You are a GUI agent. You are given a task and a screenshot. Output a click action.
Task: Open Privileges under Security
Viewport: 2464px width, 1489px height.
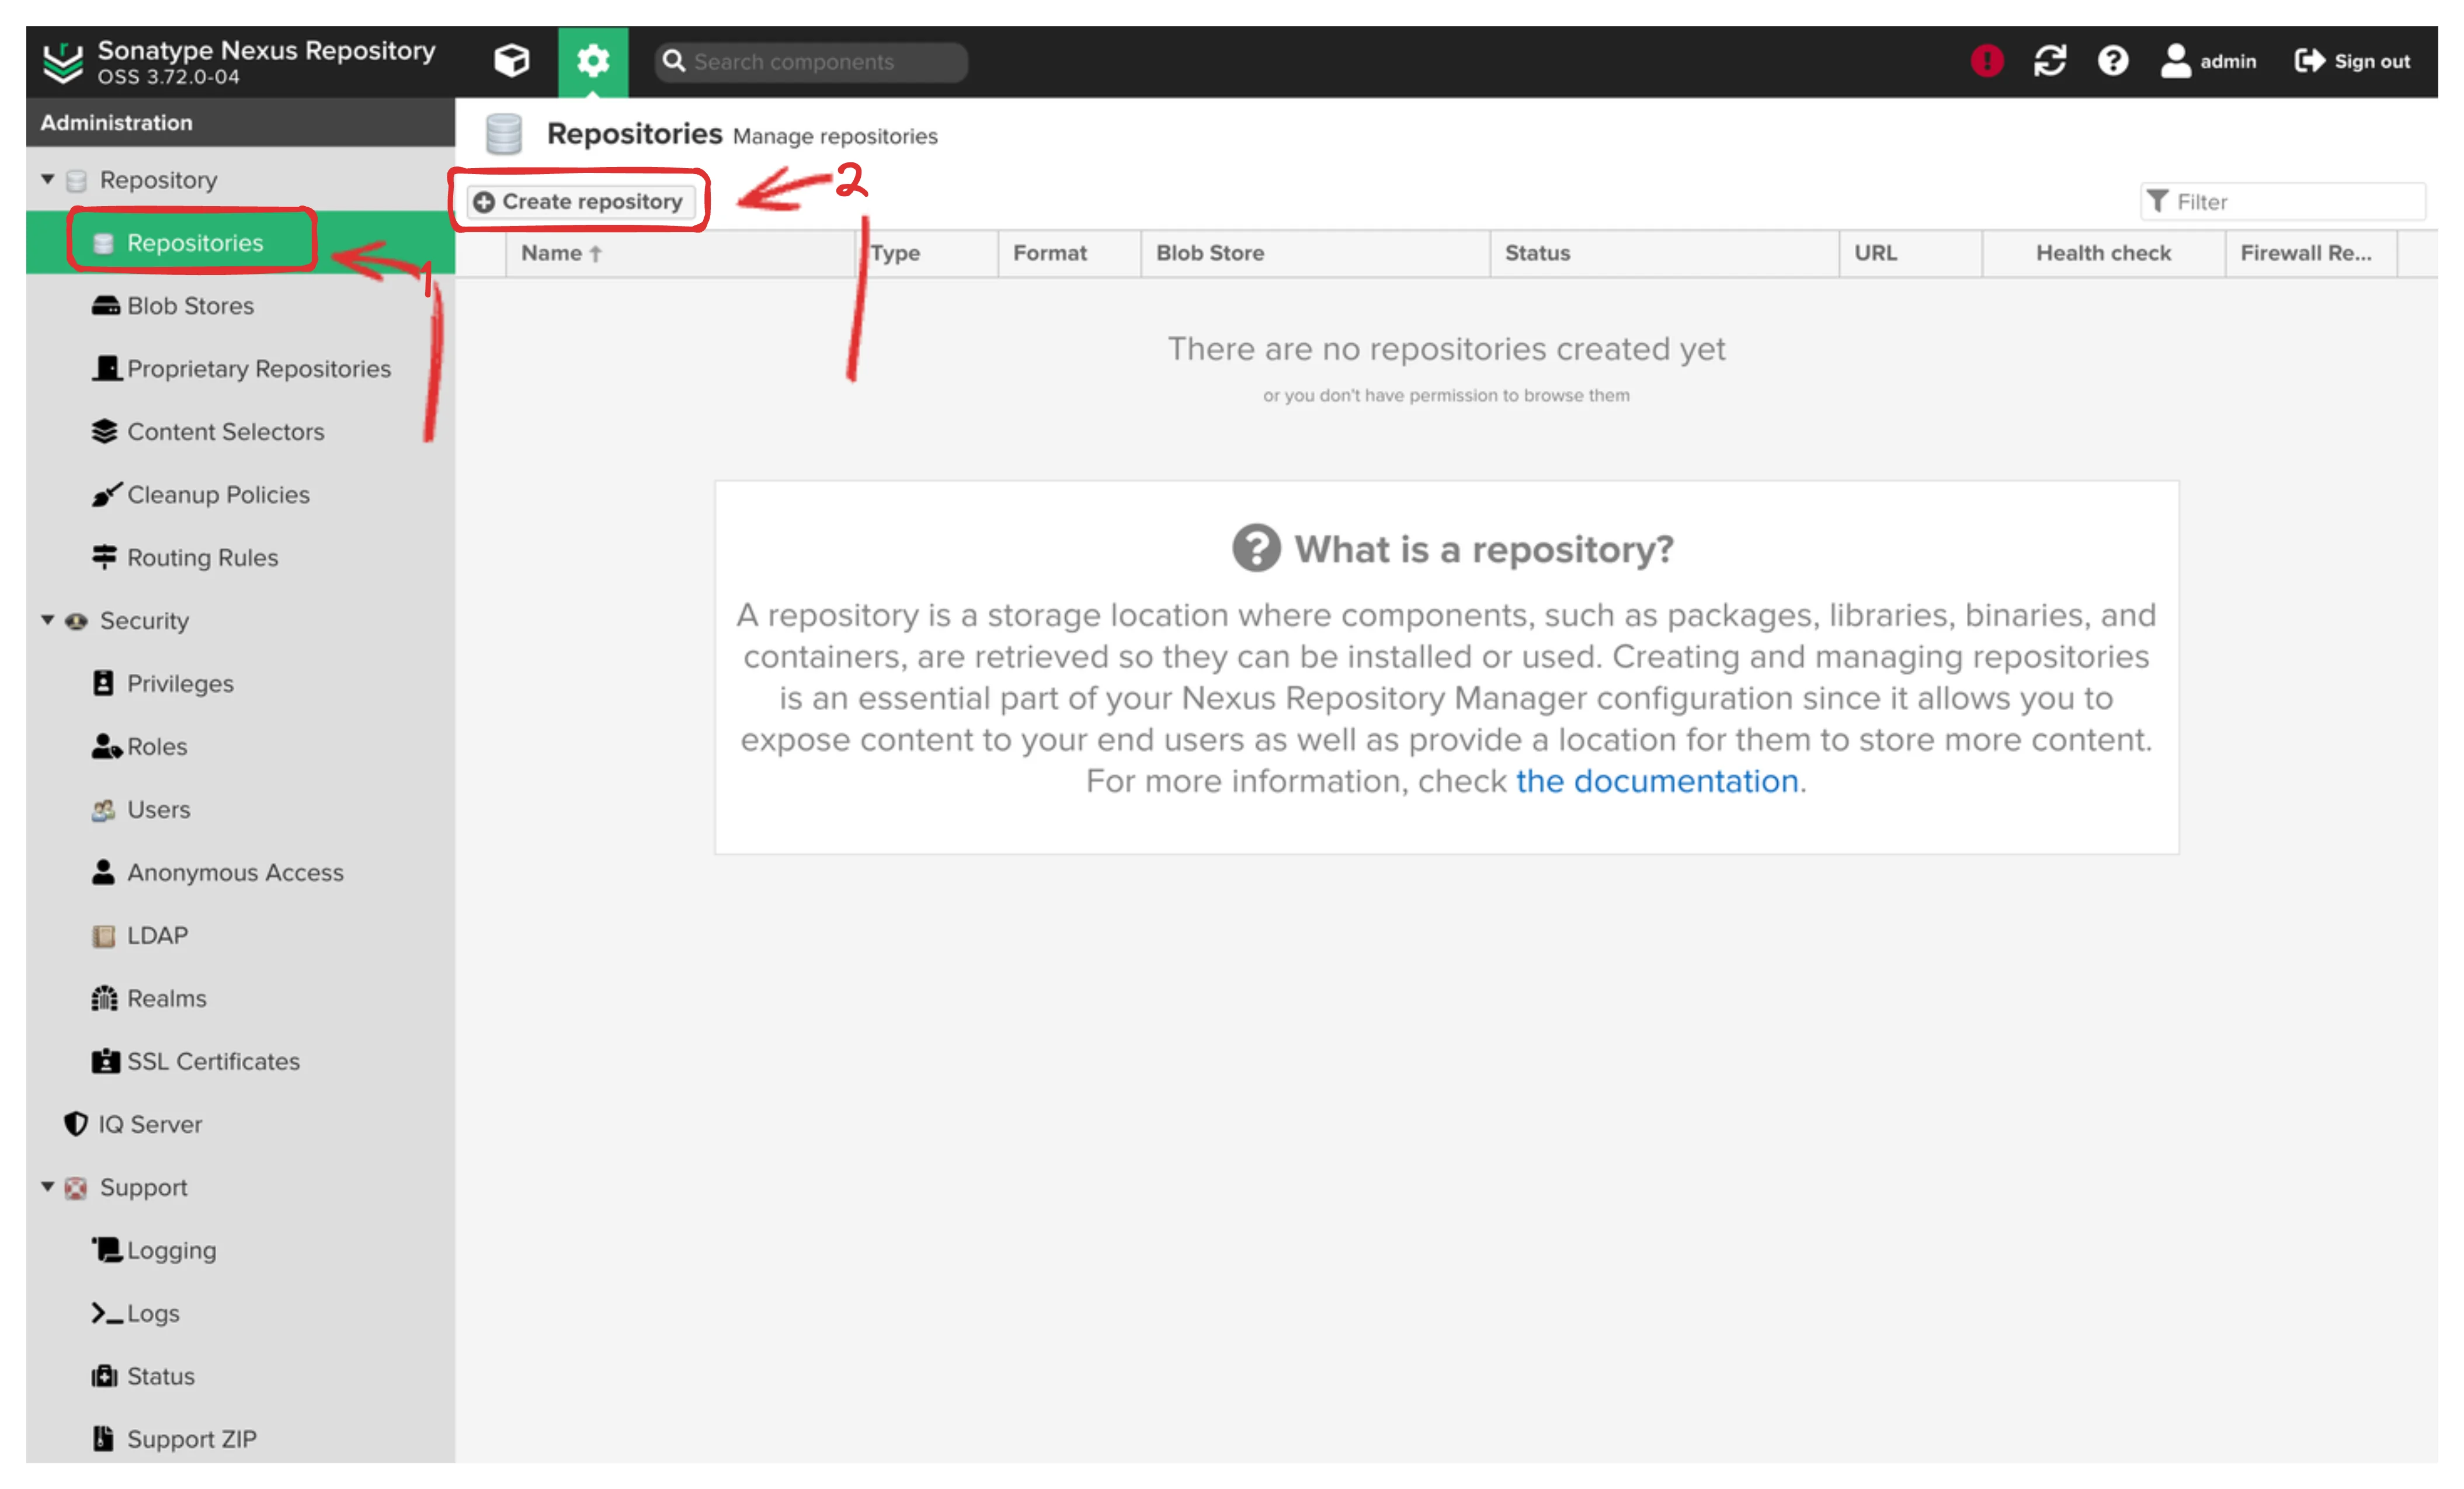tap(240, 684)
